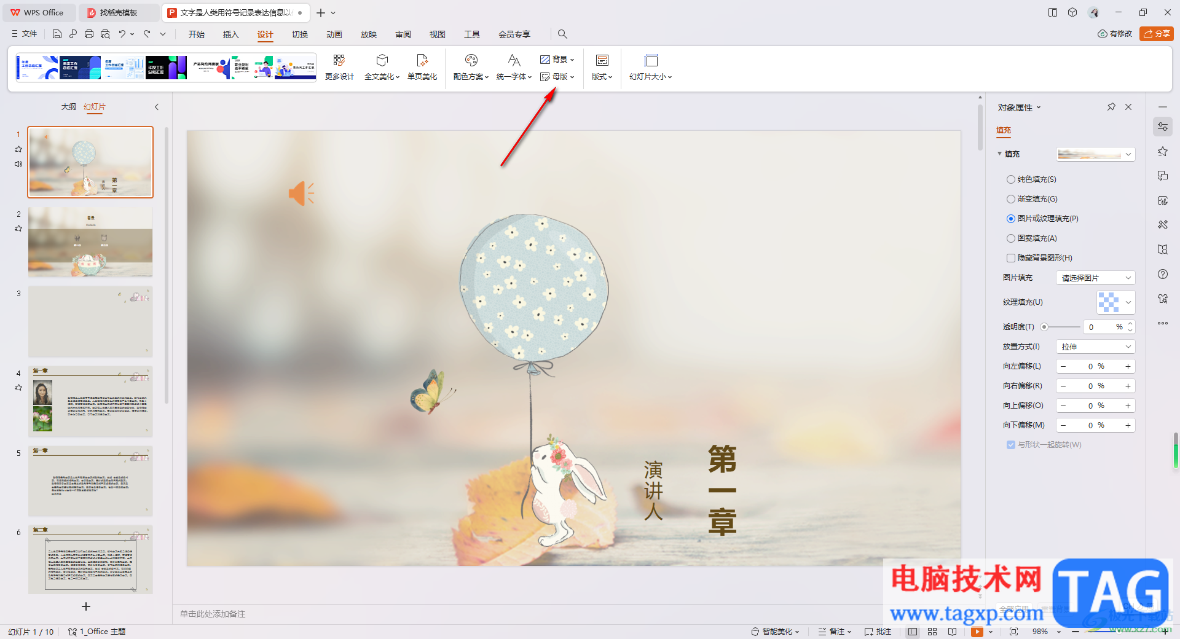
Task: Open 全文美化 dropdown
Action: 382,67
